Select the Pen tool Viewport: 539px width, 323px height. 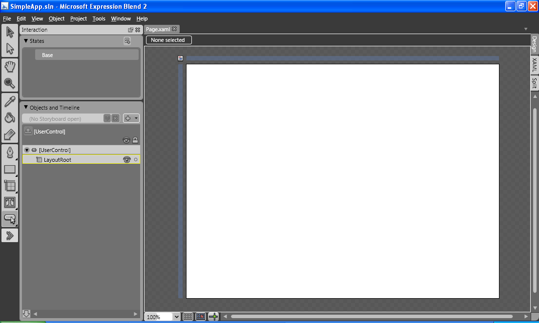click(10, 152)
